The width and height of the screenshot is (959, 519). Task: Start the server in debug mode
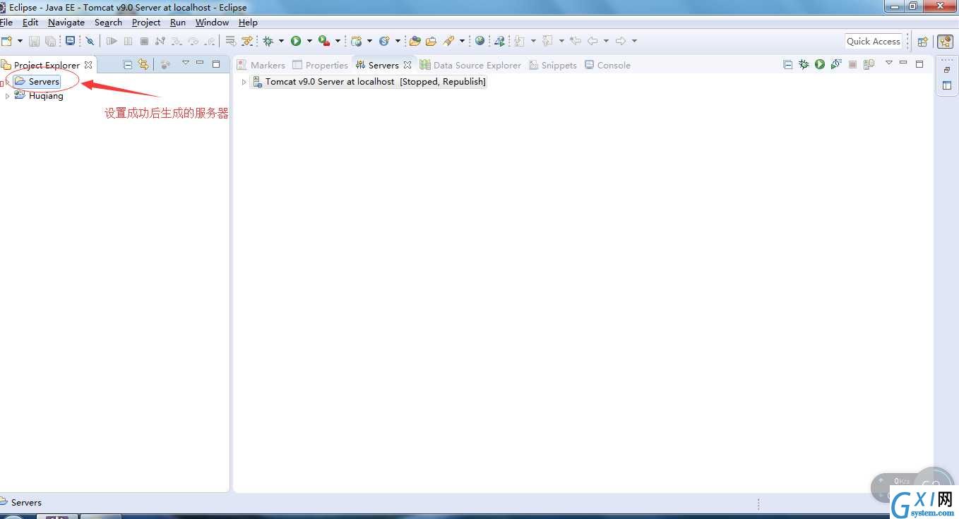(804, 65)
